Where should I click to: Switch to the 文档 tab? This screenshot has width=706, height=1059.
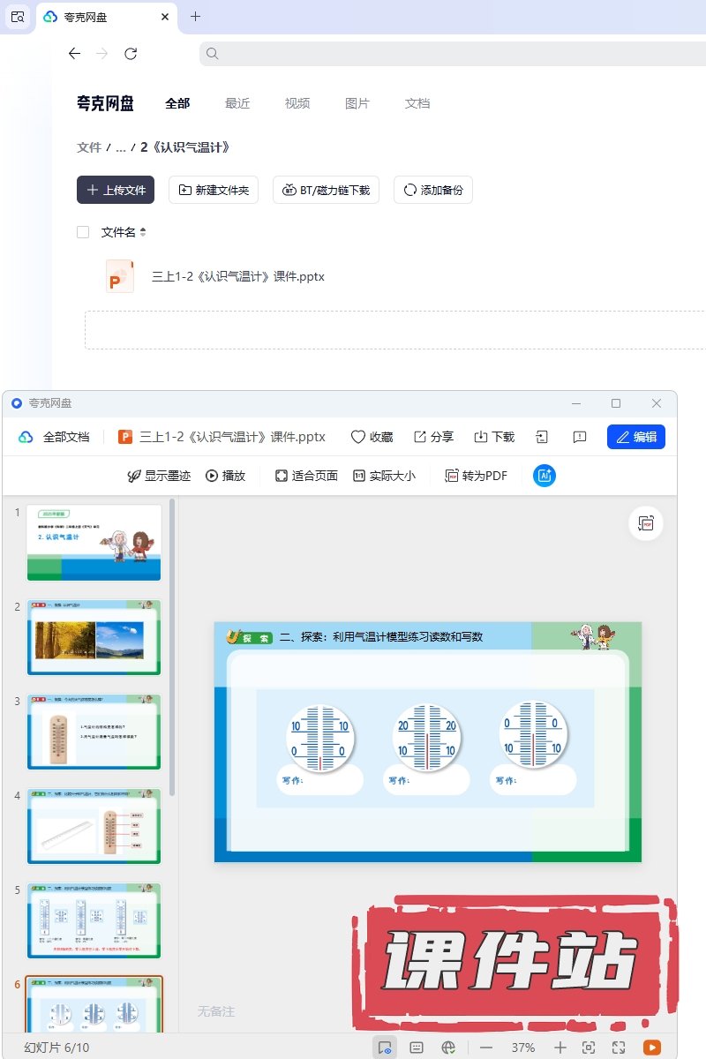pyautogui.click(x=417, y=103)
